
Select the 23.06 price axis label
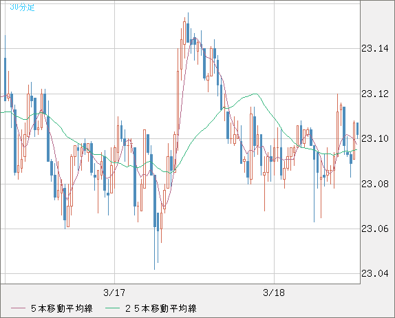coord(375,229)
